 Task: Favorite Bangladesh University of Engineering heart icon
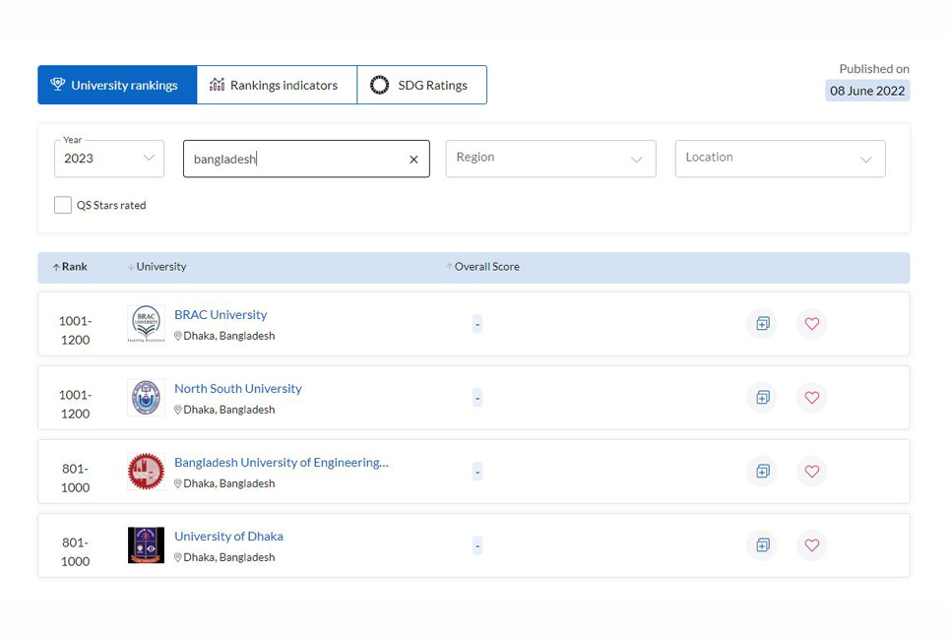[x=811, y=472]
